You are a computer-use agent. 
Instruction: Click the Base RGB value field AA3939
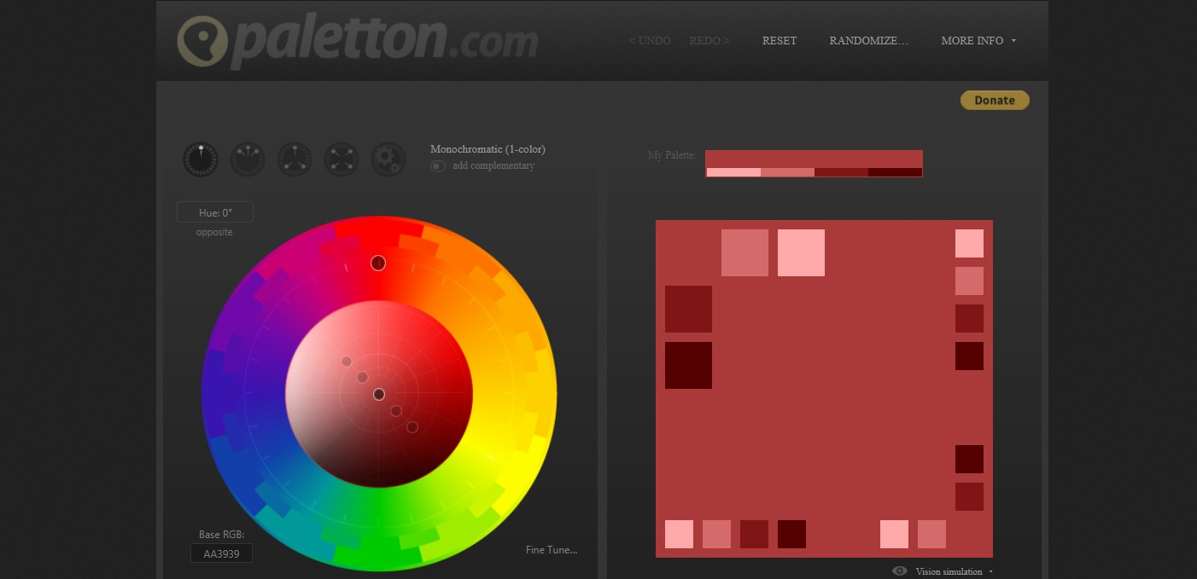click(221, 553)
